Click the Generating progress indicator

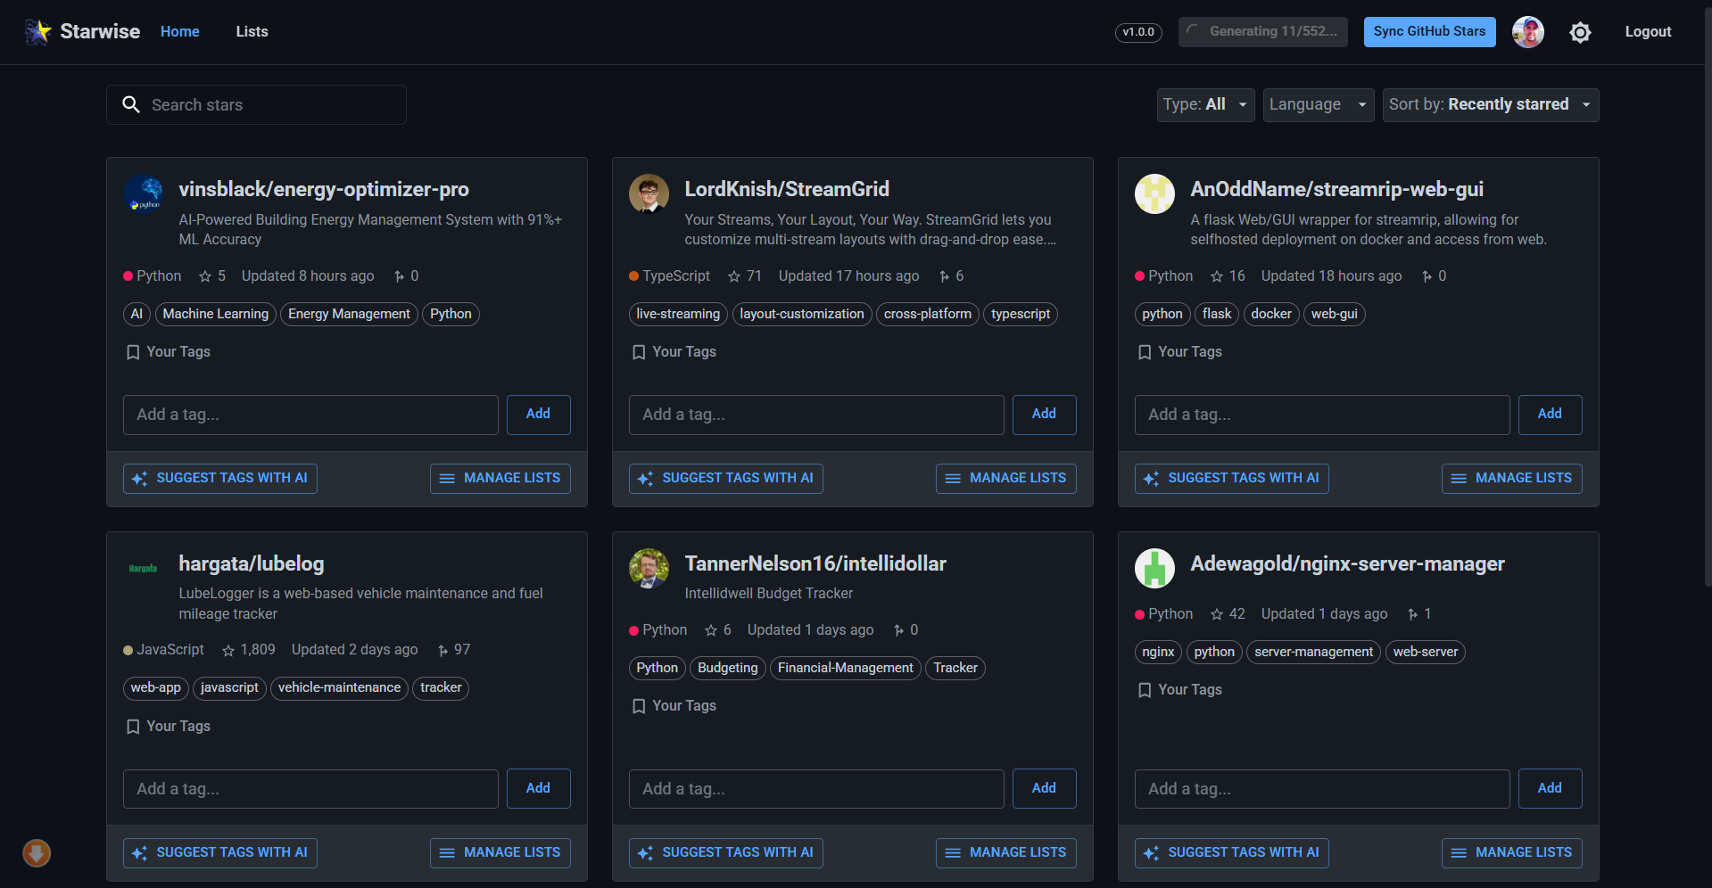tap(1262, 32)
